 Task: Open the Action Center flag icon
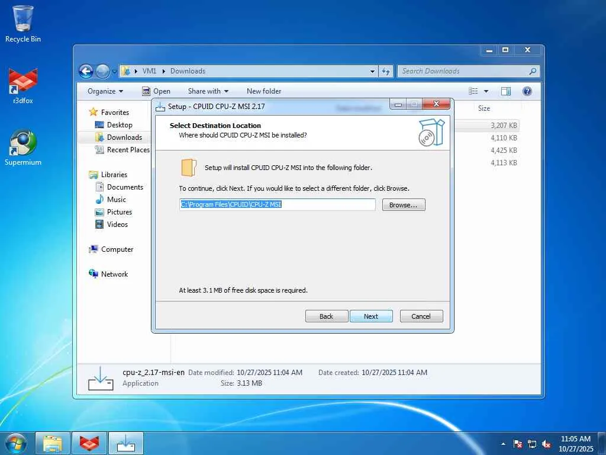click(x=518, y=444)
